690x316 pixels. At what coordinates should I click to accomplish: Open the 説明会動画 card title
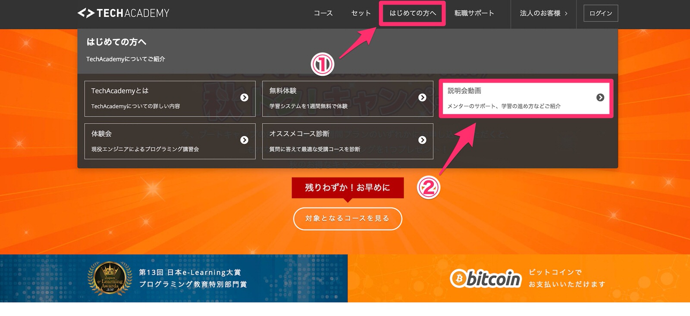click(x=464, y=91)
